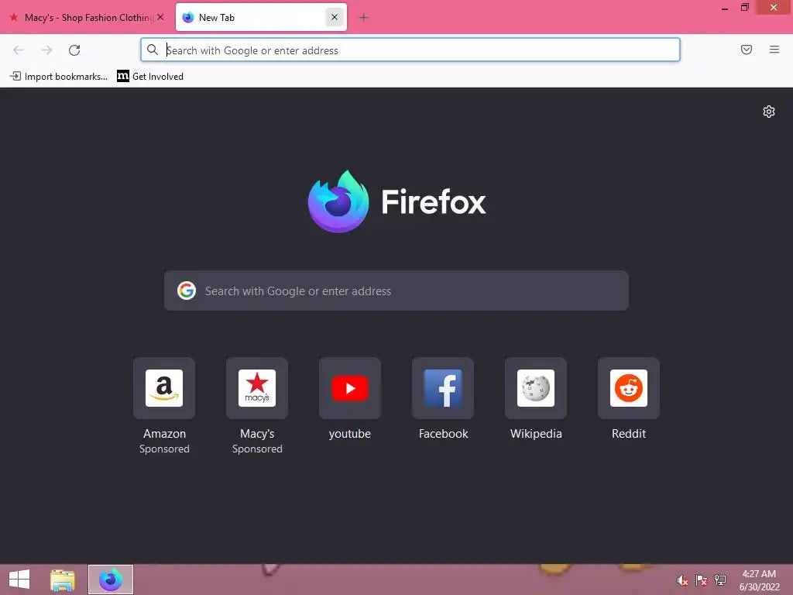Click the muted volume tray icon
Screen dimensions: 793x595
682,580
